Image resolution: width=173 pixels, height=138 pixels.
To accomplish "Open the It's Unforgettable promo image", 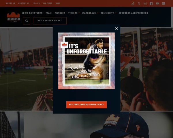I will 86,61.
